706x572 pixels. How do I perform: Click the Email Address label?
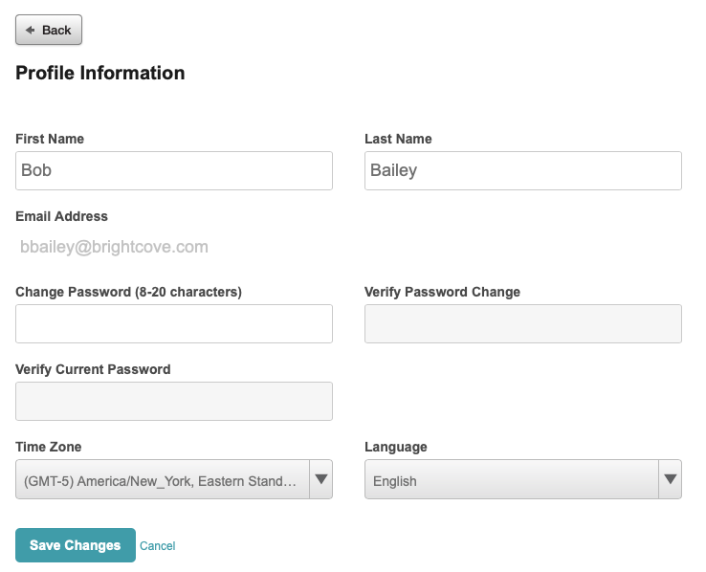[61, 216]
